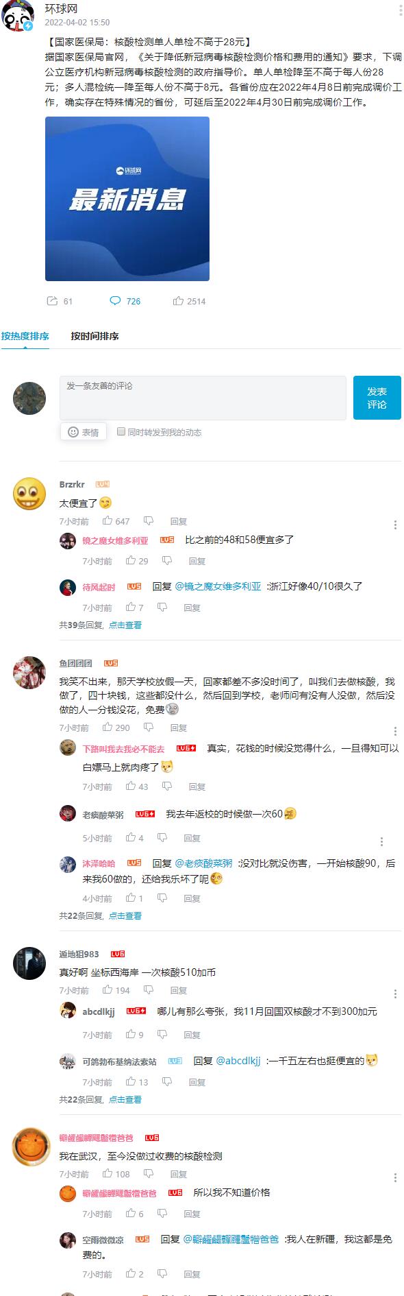Enable 同时转发到我的动态 checkbox
The height and width of the screenshot is (1296, 404).
point(121,431)
